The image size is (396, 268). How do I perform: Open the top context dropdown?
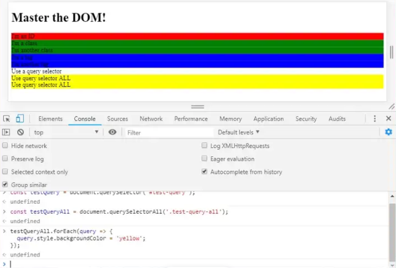pos(66,132)
